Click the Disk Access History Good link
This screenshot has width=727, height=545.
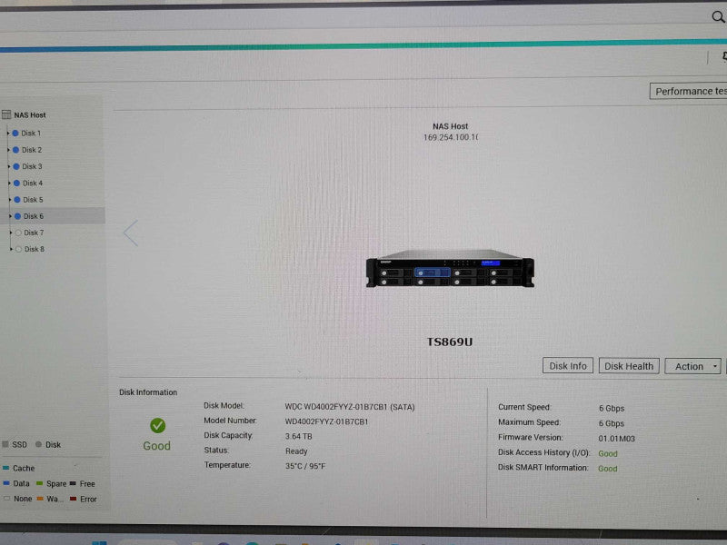[x=608, y=453]
